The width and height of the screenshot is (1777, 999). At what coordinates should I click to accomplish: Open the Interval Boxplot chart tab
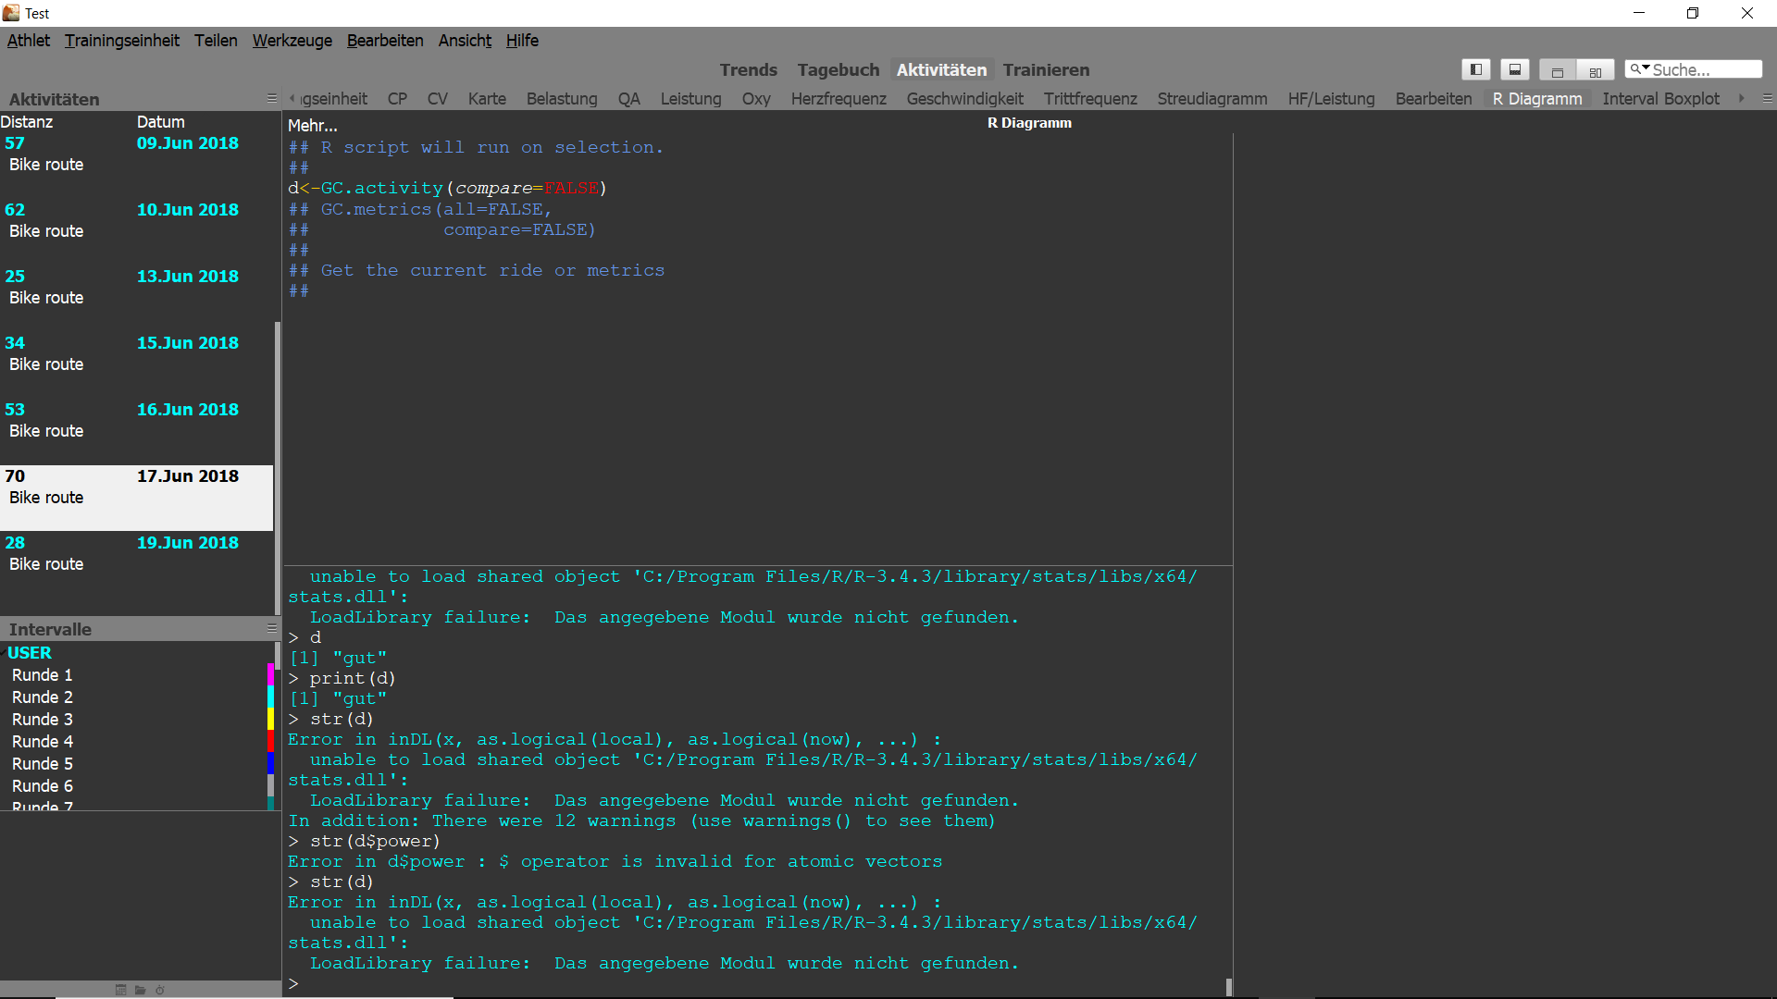(x=1661, y=99)
